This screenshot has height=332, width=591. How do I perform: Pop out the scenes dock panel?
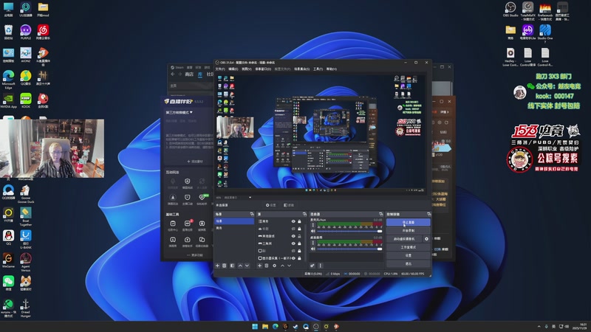click(x=253, y=215)
